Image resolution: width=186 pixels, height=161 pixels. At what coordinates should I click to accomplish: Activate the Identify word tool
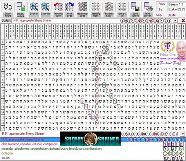(x=96, y=7)
